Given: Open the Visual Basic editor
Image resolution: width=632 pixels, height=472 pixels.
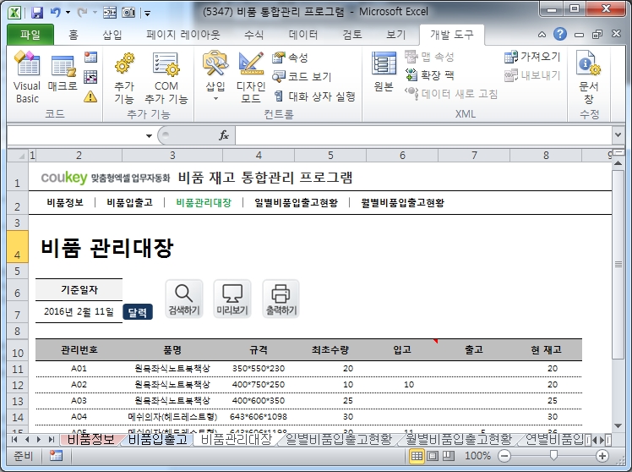Looking at the screenshot, I should click(27, 77).
